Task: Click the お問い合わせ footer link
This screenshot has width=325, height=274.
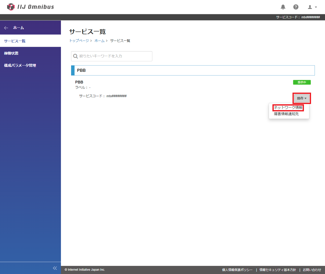Action: tap(312, 270)
